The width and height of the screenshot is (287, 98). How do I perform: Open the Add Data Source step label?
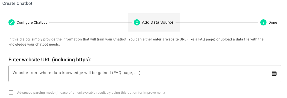[x=158, y=22]
